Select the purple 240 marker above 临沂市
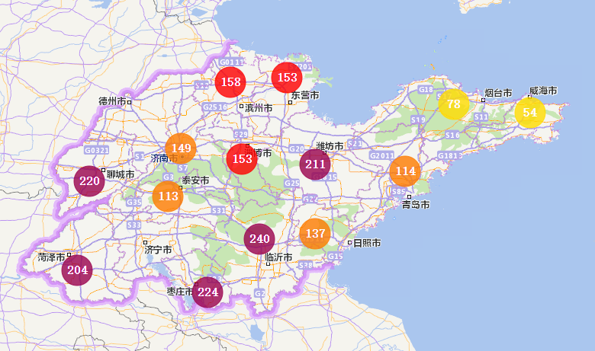The image size is (595, 351). [259, 238]
